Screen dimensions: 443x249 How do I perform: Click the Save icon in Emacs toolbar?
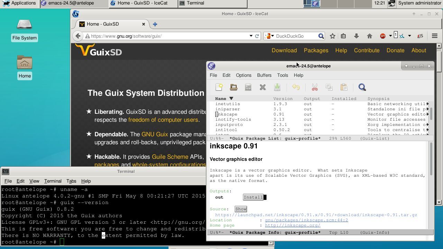click(x=248, y=87)
